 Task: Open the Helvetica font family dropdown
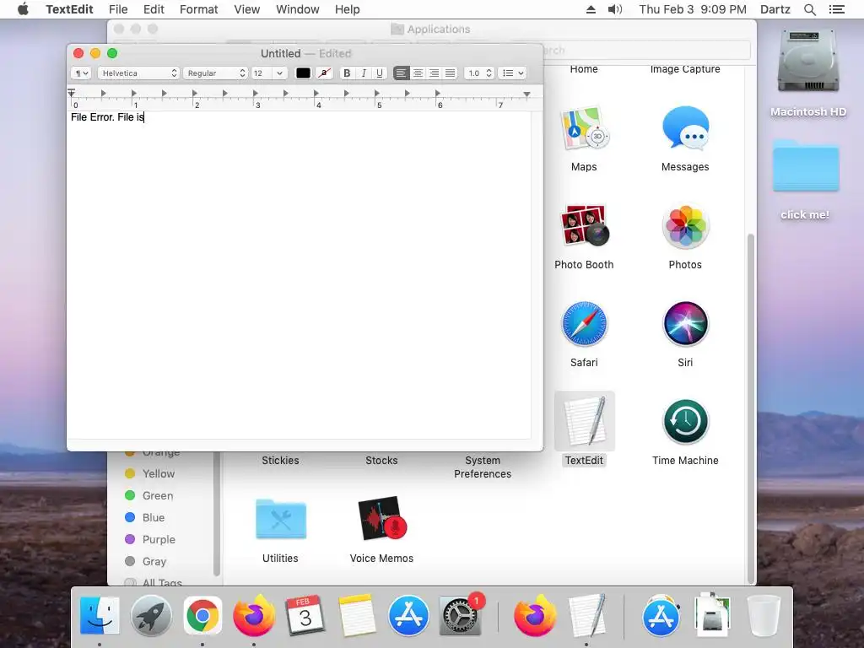pyautogui.click(x=138, y=73)
